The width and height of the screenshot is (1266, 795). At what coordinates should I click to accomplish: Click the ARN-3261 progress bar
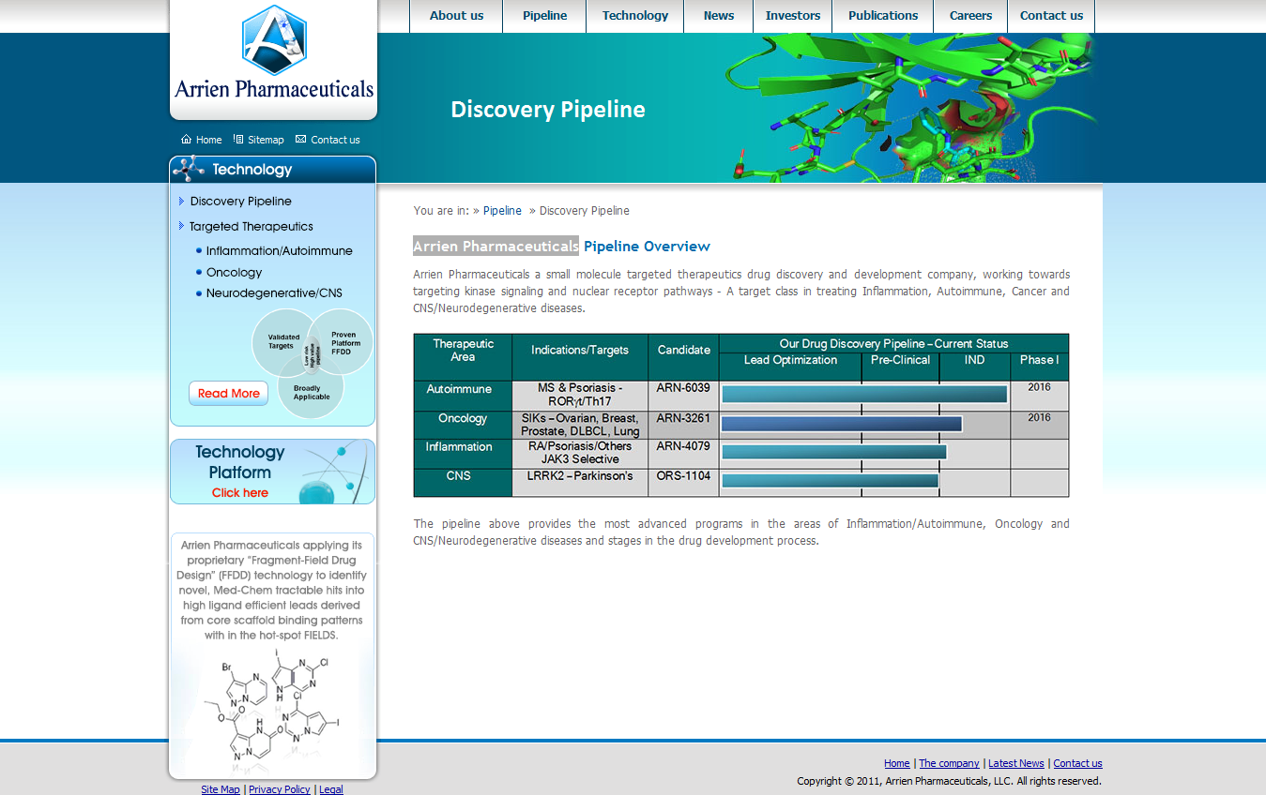tap(842, 424)
